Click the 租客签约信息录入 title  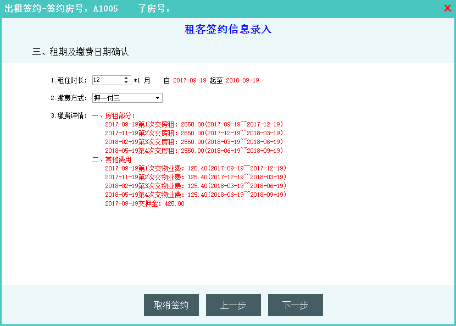228,30
